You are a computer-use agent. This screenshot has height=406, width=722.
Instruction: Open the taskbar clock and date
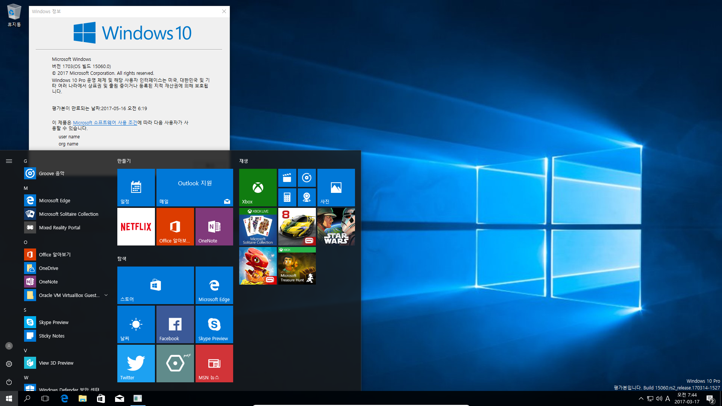[687, 398]
